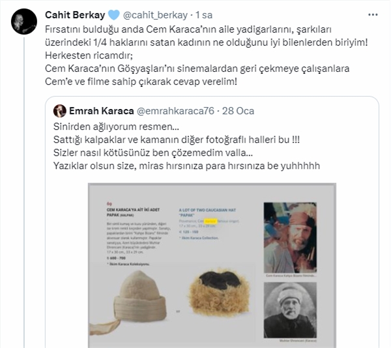
Task: Click the curly fur papak hat picture
Action: 219,293
